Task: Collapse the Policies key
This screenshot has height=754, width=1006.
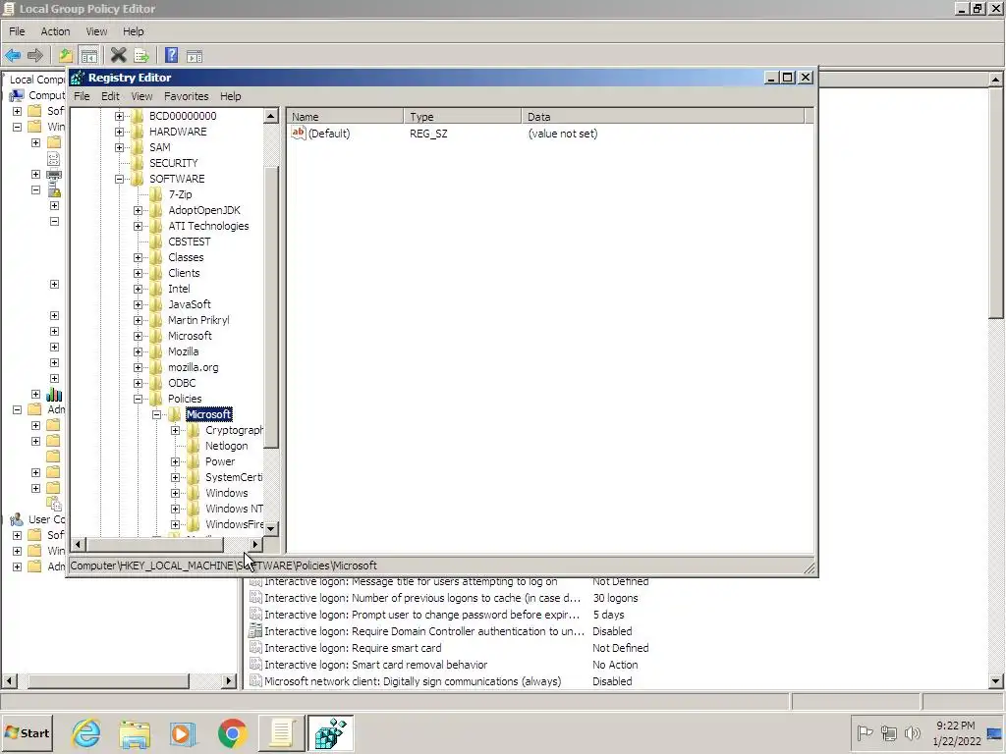Action: (x=138, y=399)
